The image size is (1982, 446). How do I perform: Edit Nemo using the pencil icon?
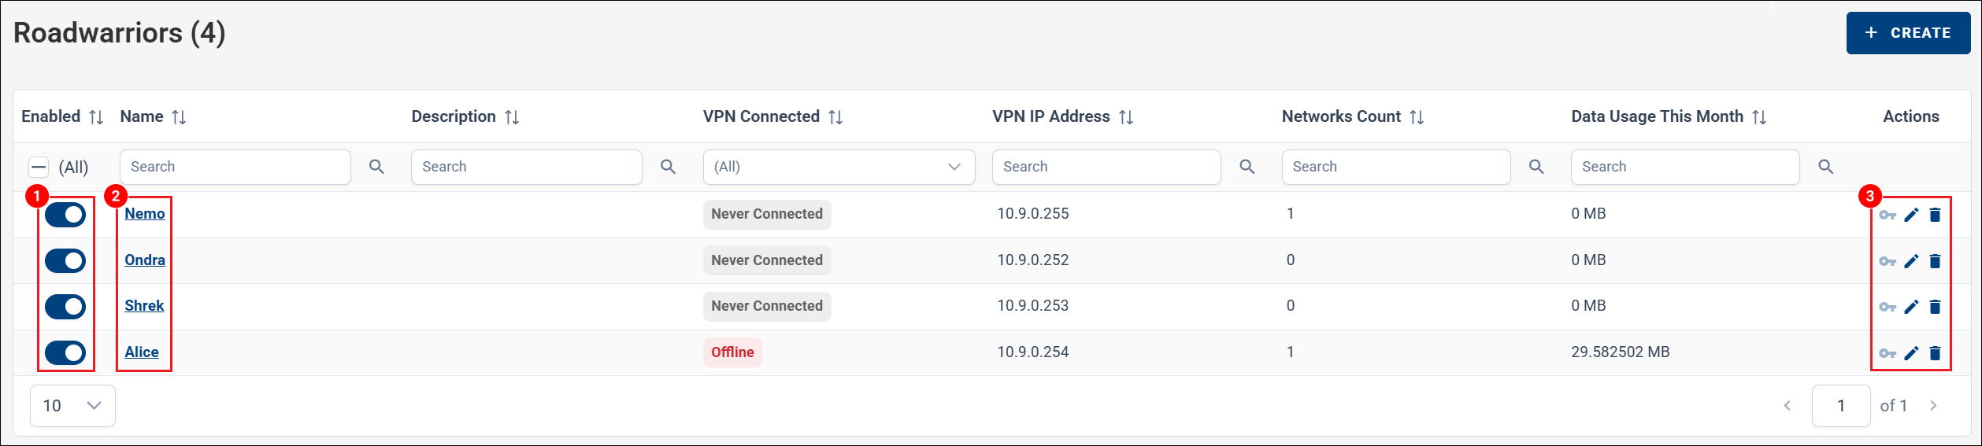1911,215
